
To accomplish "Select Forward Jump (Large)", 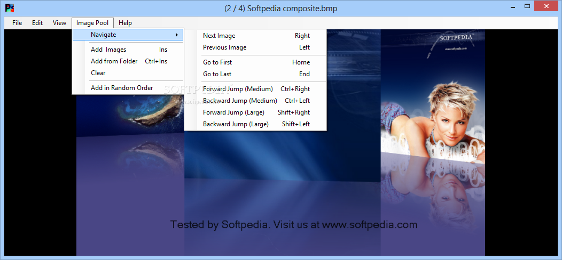I will (255, 112).
